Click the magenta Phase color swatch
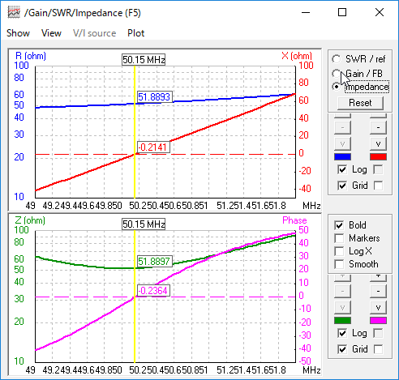Screen dimensions: 399x380 point(378,321)
